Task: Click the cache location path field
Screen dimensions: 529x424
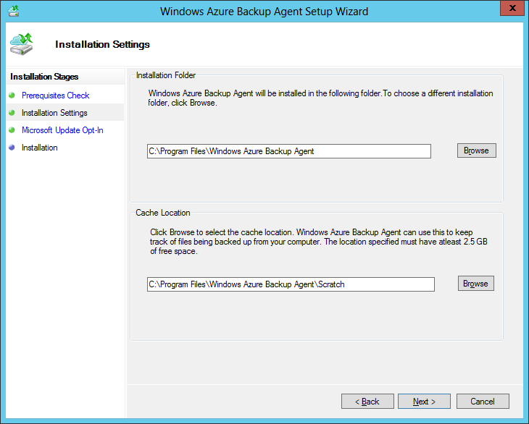Action: coord(291,284)
